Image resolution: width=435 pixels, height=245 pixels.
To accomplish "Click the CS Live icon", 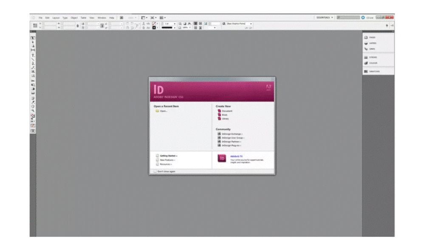I will pos(363,17).
